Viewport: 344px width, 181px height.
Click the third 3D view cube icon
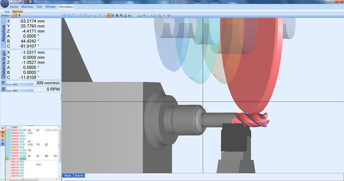104,15
